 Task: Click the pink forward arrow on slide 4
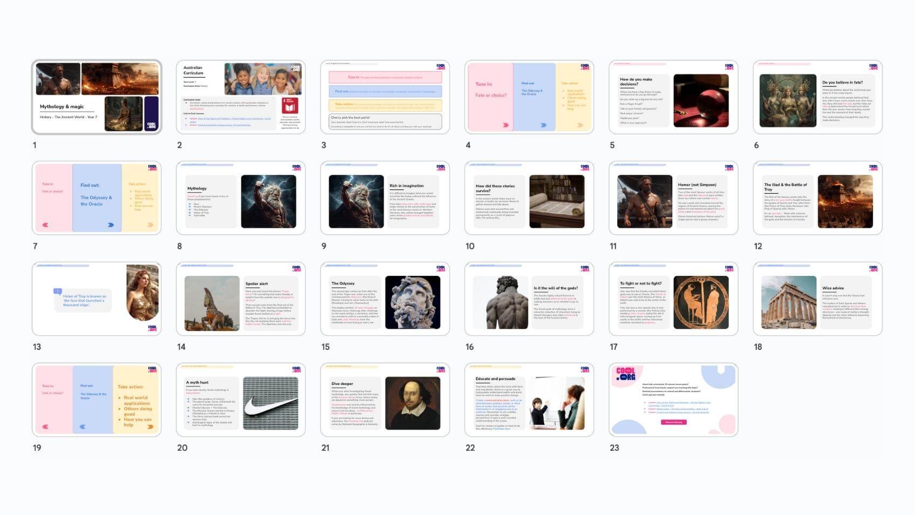point(506,125)
